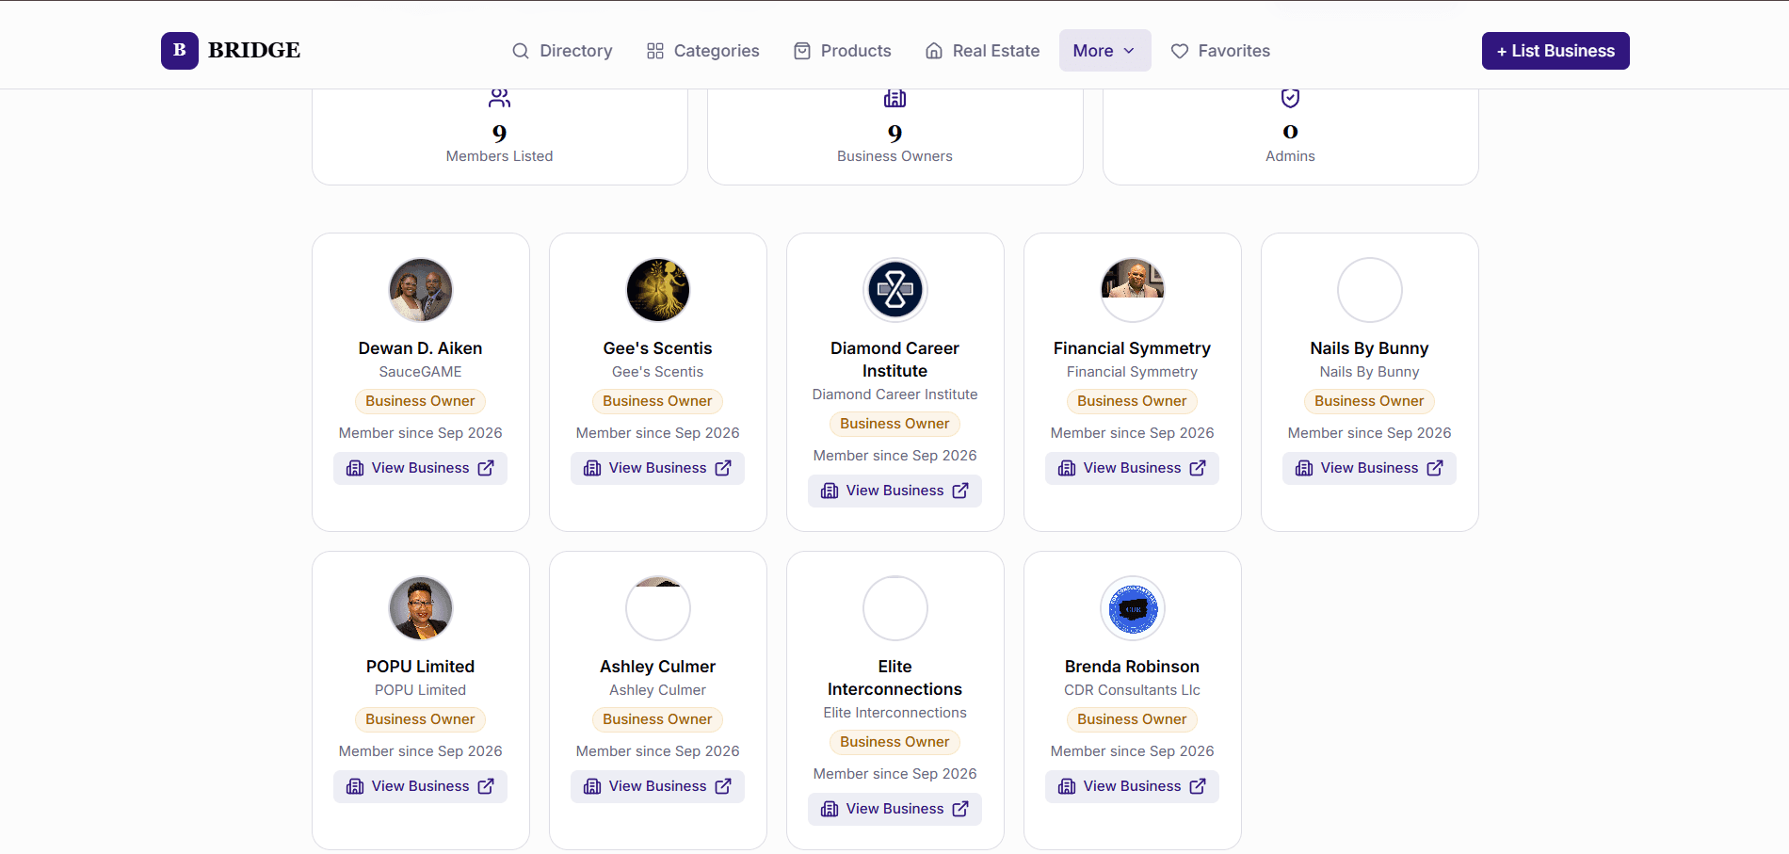The image size is (1789, 854).
Task: Select the Ashley Culmer name heading
Action: pyautogui.click(x=657, y=667)
